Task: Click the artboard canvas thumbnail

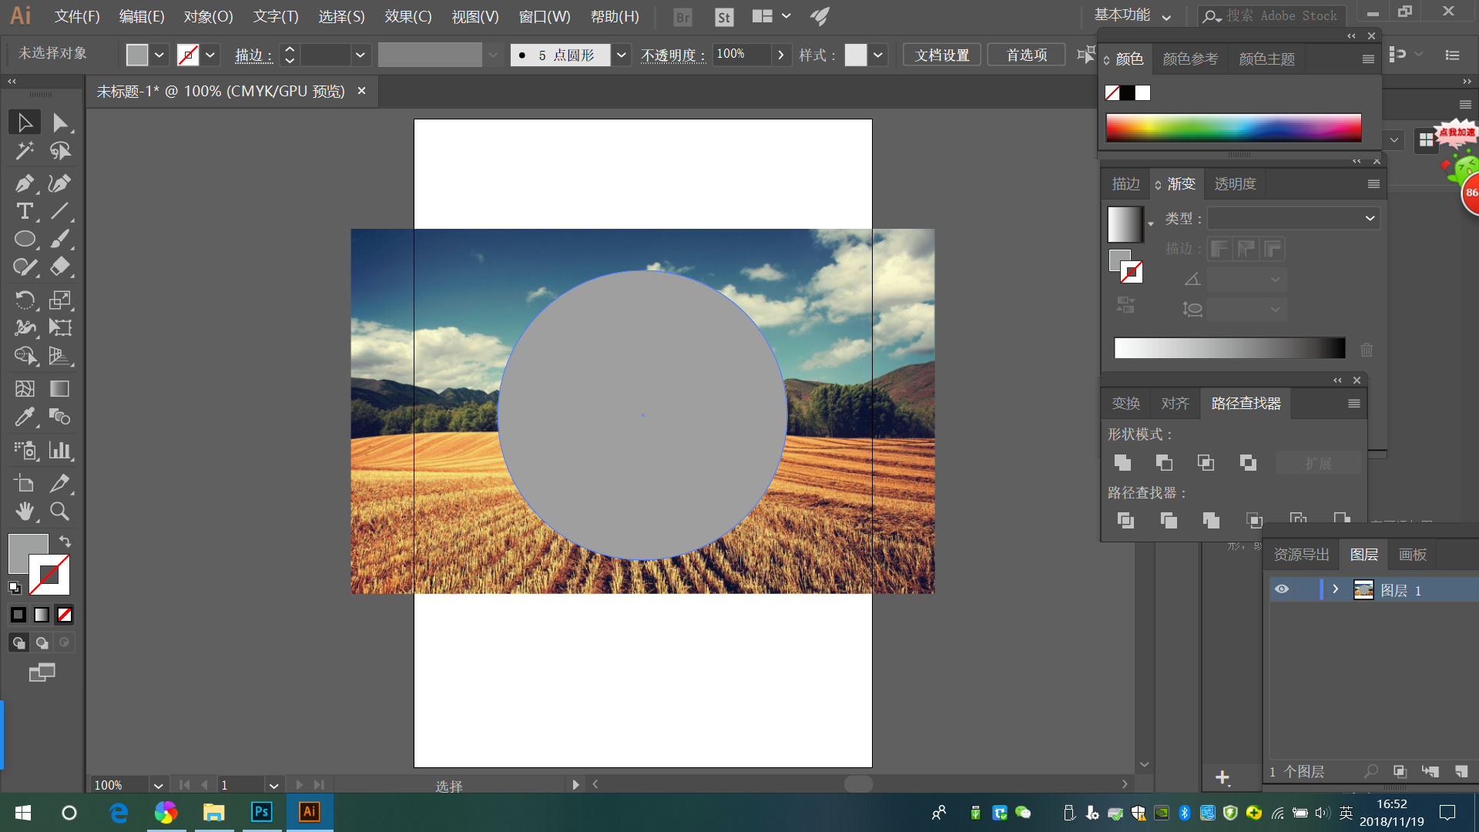Action: point(1364,590)
